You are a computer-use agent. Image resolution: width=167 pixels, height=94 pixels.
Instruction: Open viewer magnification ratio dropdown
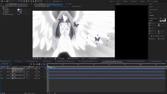click(x=41, y=58)
